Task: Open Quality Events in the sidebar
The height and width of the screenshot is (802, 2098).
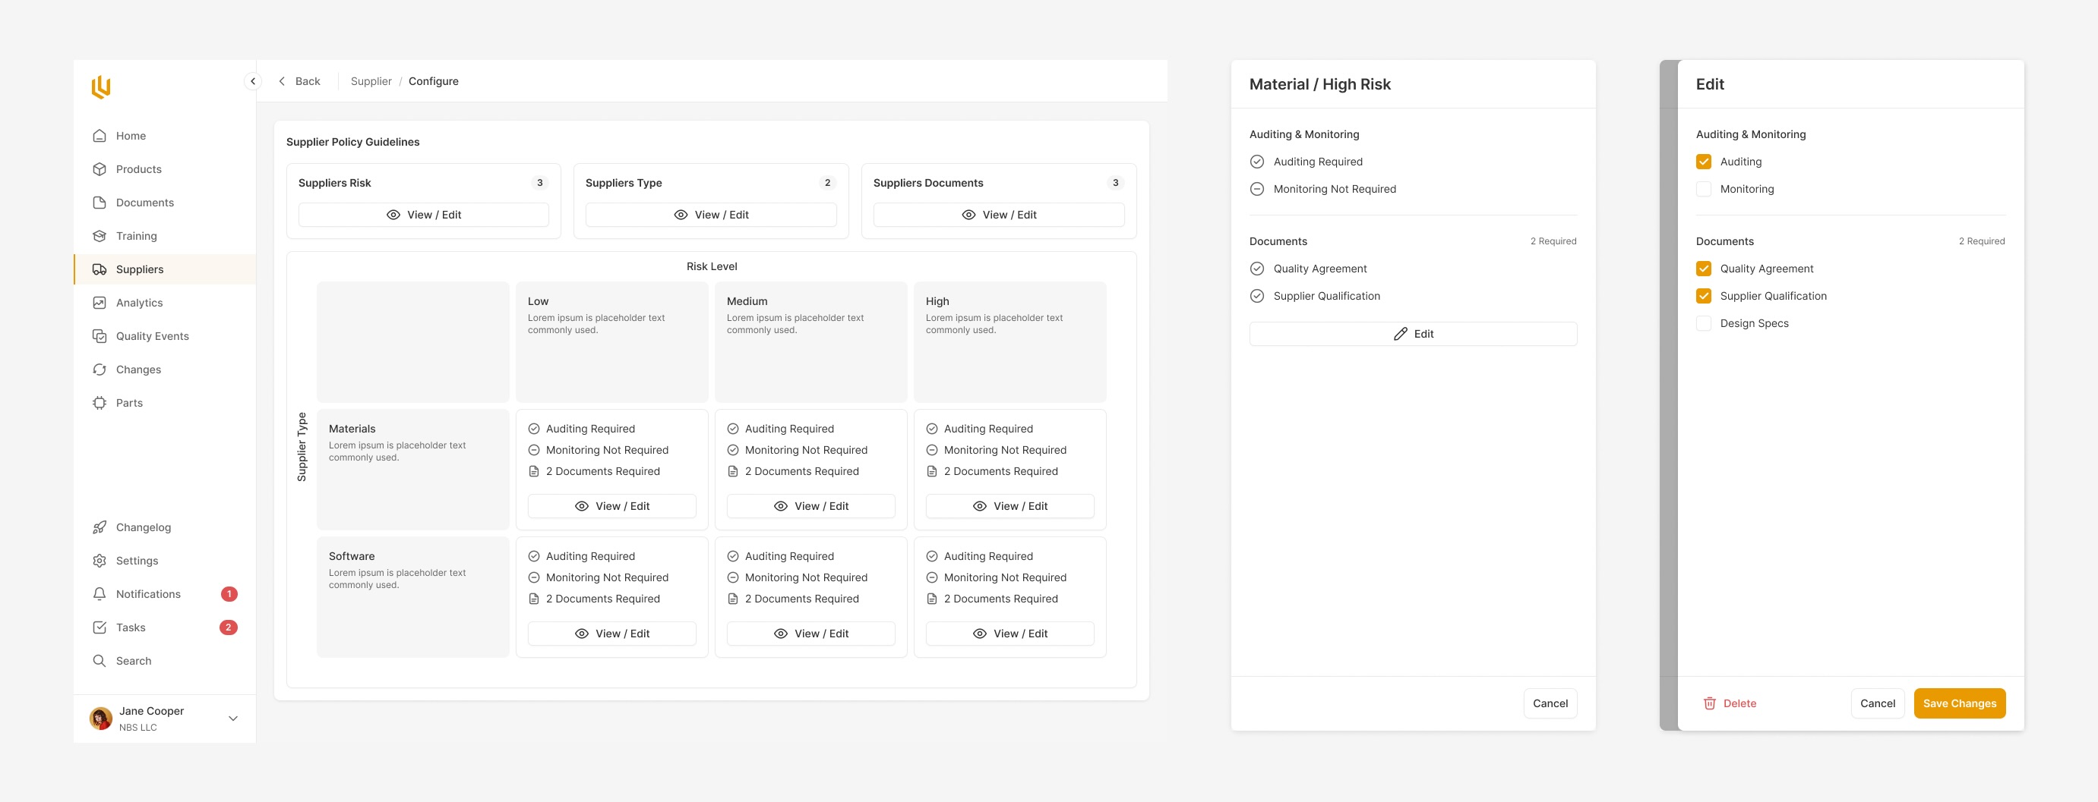Action: (x=153, y=336)
